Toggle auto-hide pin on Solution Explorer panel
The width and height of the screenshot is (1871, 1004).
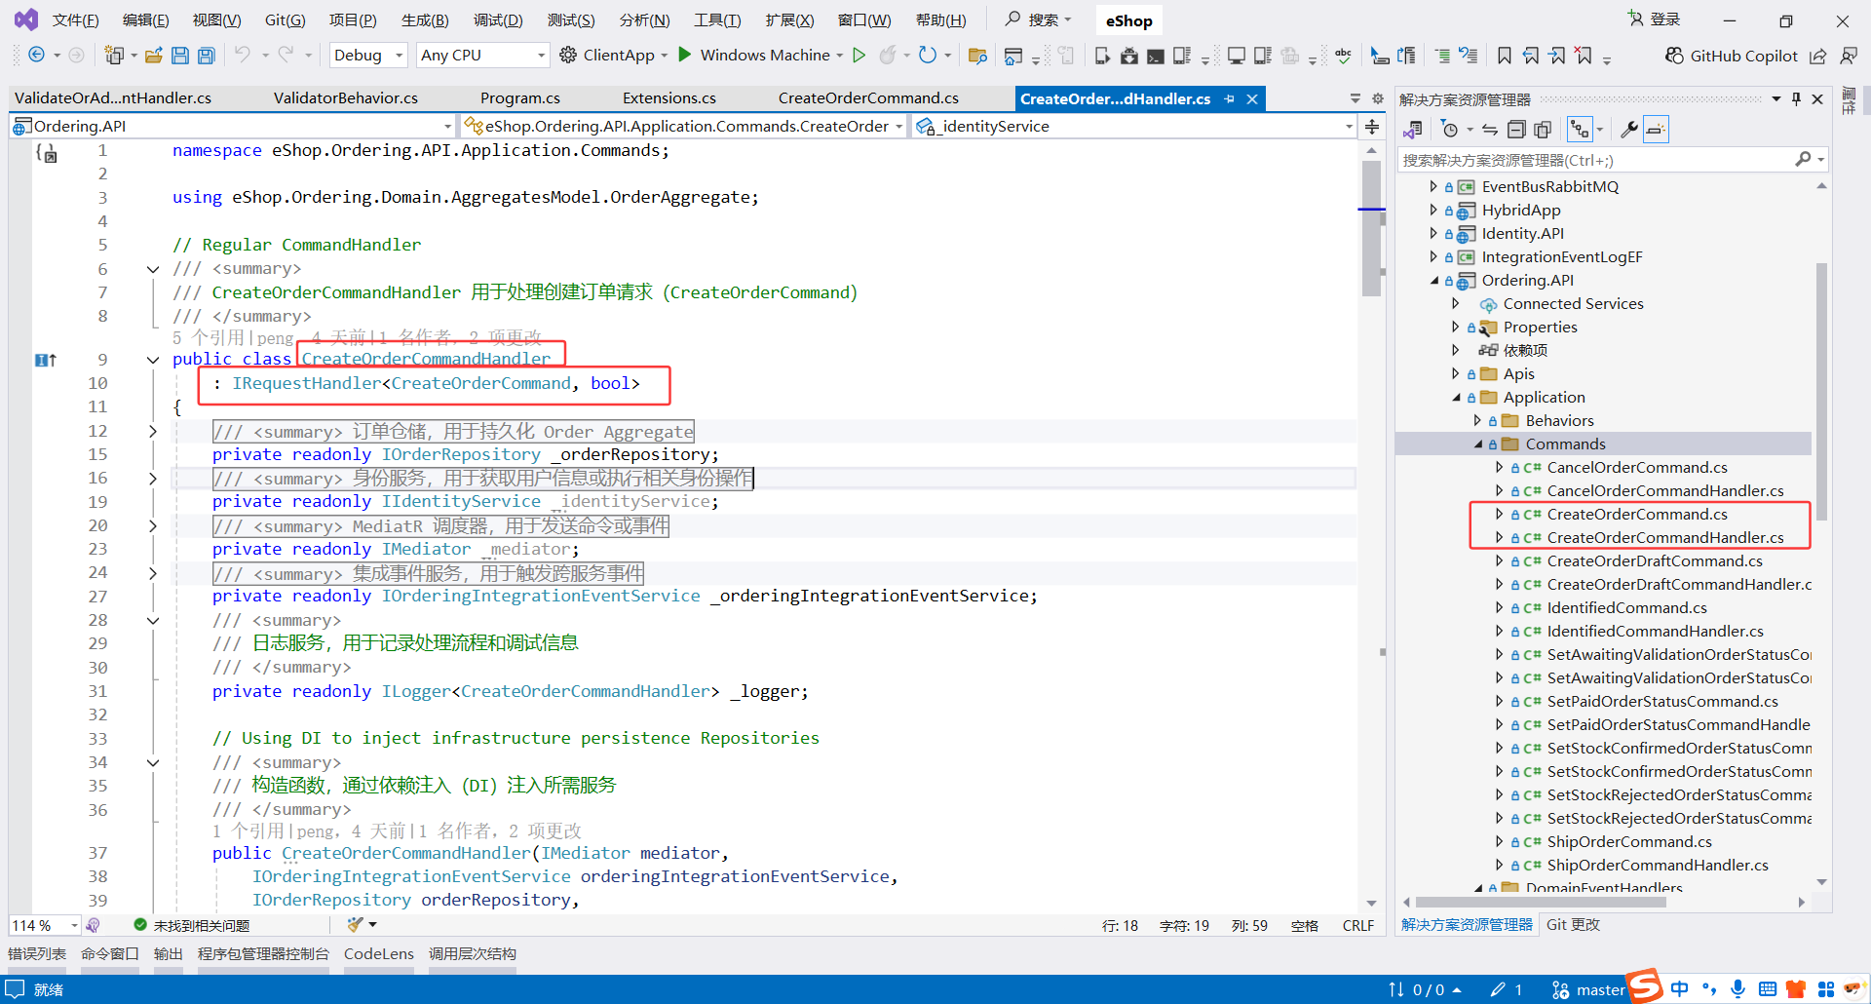[1796, 99]
